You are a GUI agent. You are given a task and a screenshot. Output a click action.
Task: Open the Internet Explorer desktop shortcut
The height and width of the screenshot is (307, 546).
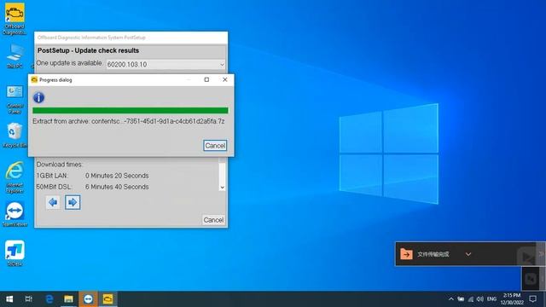[15, 177]
